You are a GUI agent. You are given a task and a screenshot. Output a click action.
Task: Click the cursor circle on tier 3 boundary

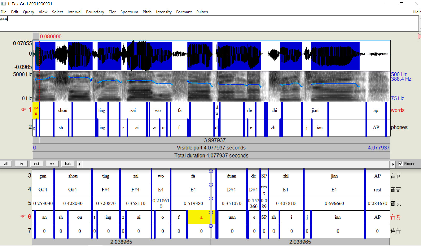[x=211, y=171]
